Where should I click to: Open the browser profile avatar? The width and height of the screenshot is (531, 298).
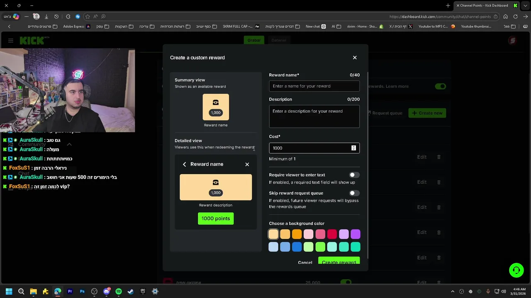pos(36,17)
